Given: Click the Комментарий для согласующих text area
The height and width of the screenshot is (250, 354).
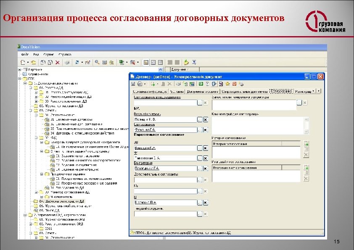Looking at the screenshot, I should [x=258, y=126].
